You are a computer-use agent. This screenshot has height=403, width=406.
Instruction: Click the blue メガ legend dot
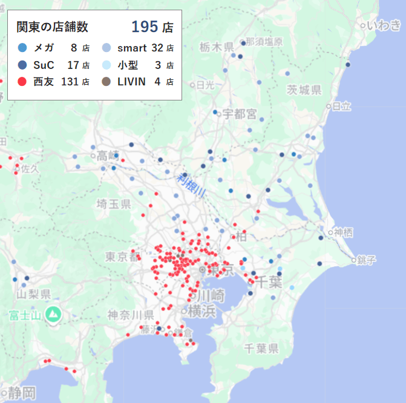click(22, 48)
